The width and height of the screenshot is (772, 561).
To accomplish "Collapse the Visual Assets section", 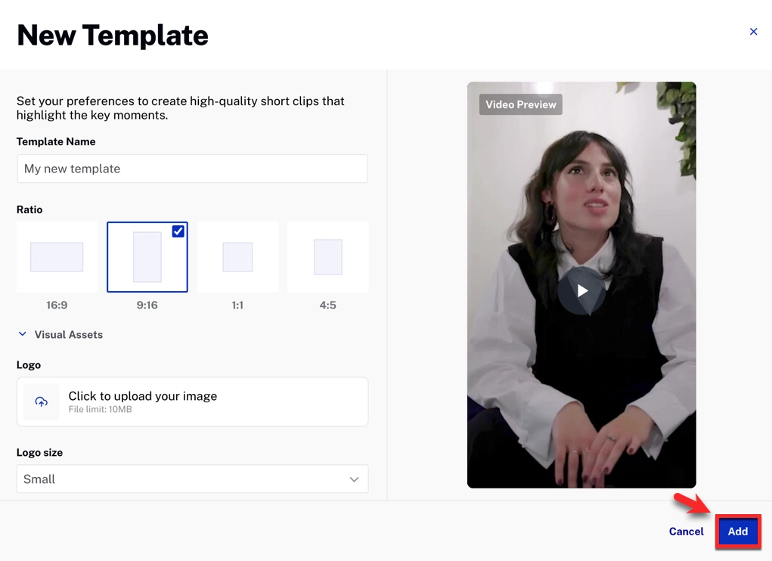I will point(23,334).
